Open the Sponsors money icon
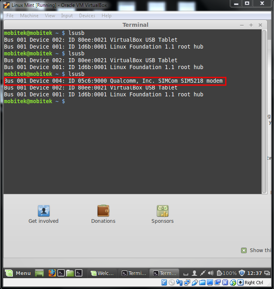274x289 pixels. [x=162, y=211]
